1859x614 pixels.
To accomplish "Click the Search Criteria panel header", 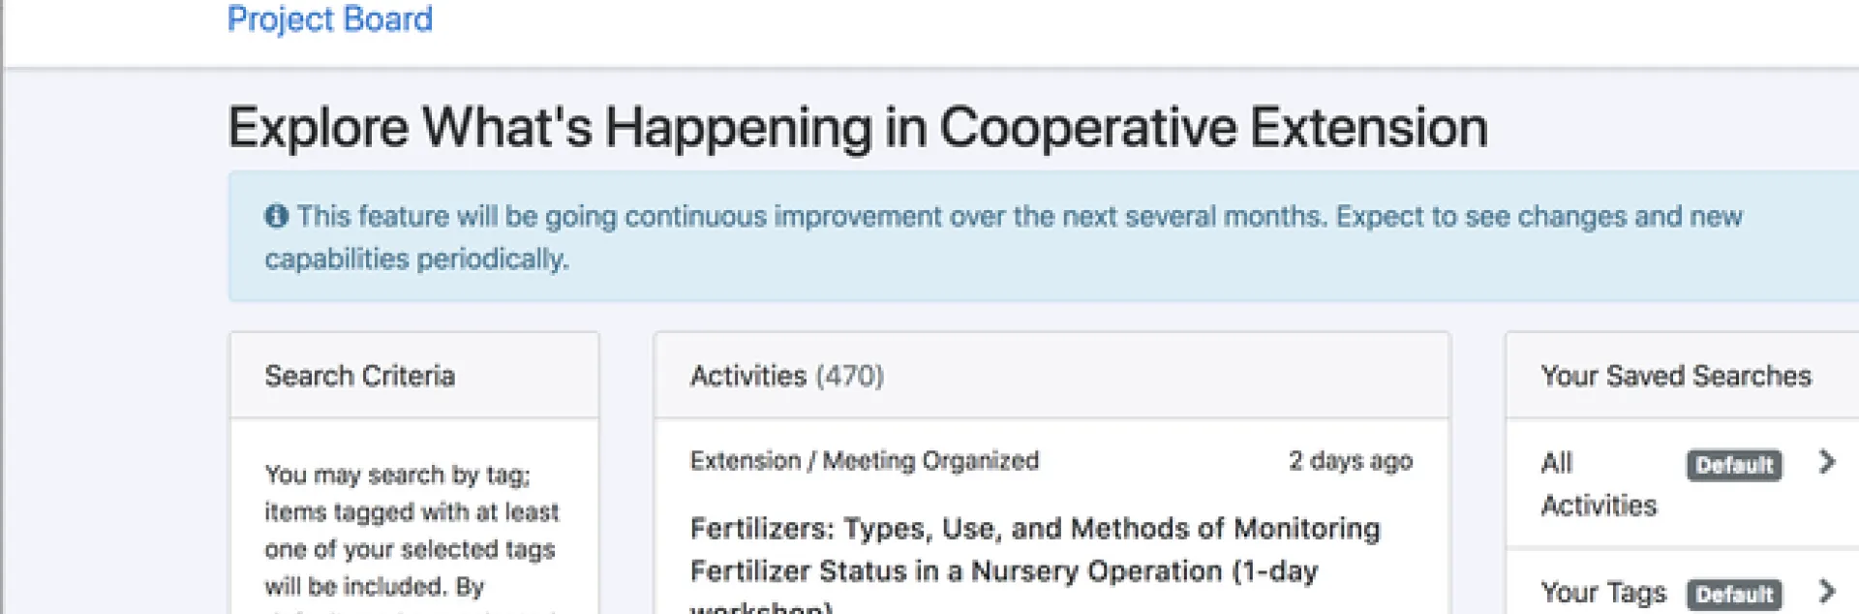I will pos(359,376).
